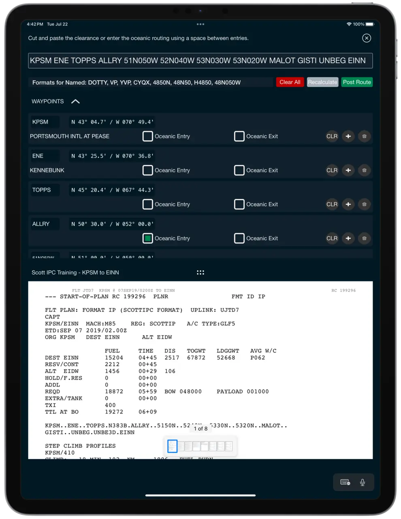401x519 pixels.
Task: Delete the ENE waypoint with trash icon
Action: tap(364, 170)
